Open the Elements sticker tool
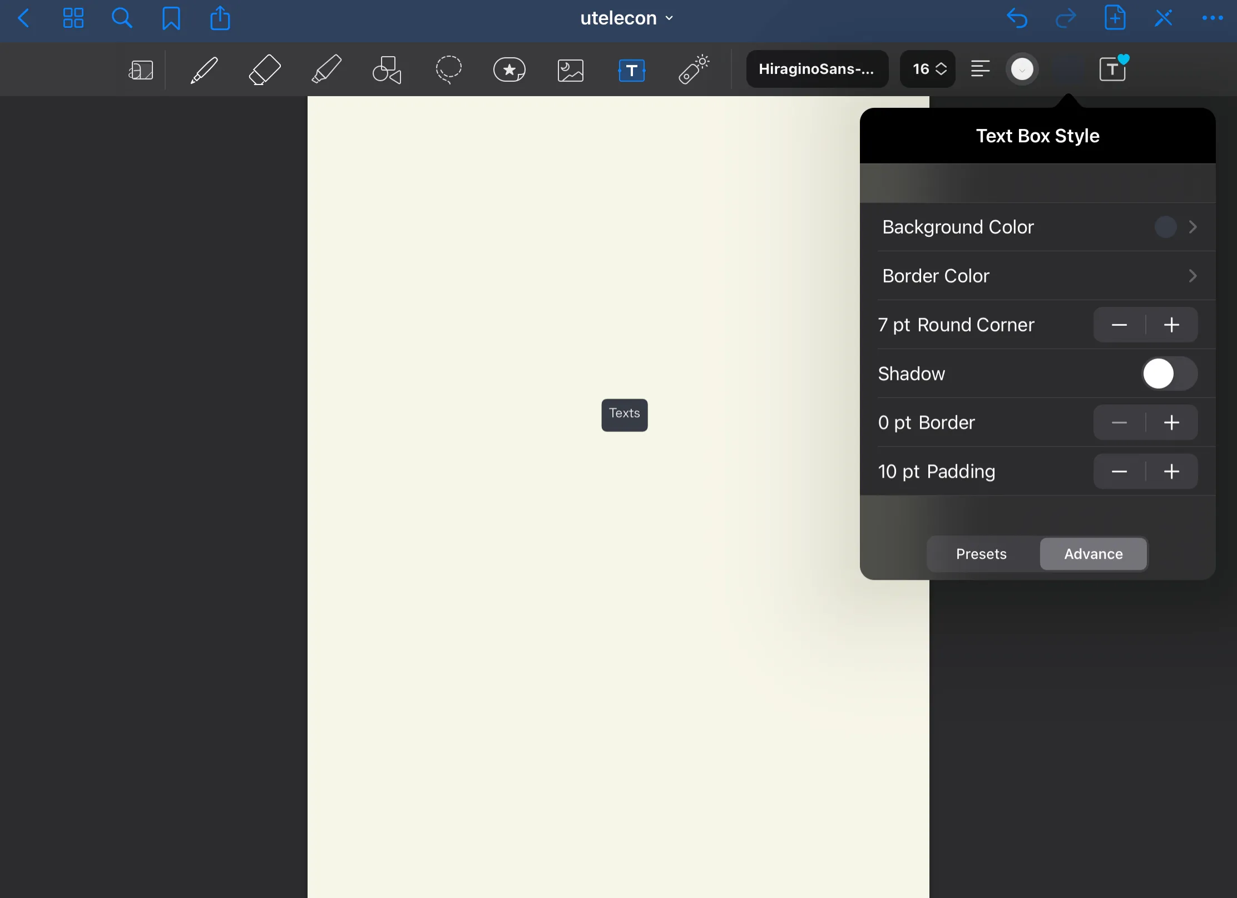The width and height of the screenshot is (1237, 898). pyautogui.click(x=509, y=70)
